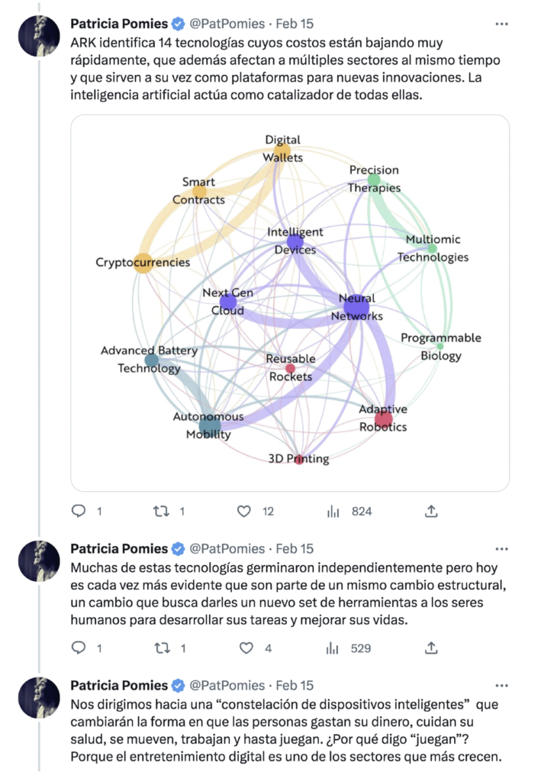Click the profile avatar of the first tweet
541x782 pixels.
click(40, 35)
